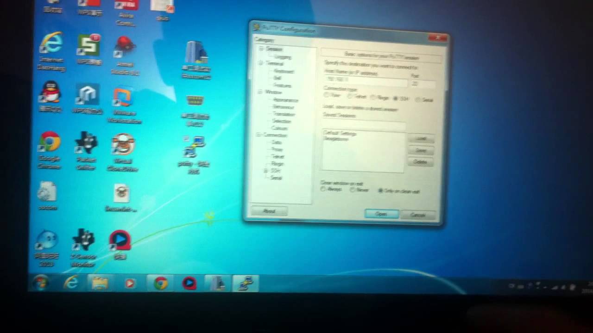593x333 pixels.
Task: Click the Delete session button
Action: click(x=420, y=162)
